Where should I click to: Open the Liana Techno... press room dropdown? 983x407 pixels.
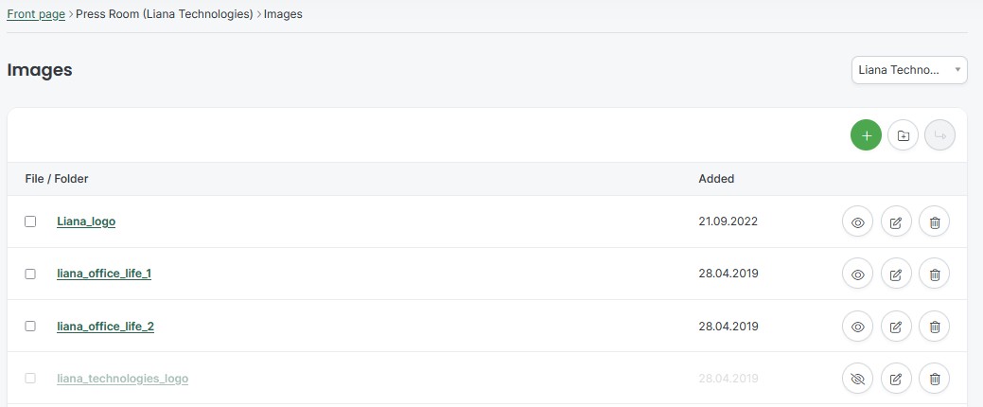click(x=909, y=70)
